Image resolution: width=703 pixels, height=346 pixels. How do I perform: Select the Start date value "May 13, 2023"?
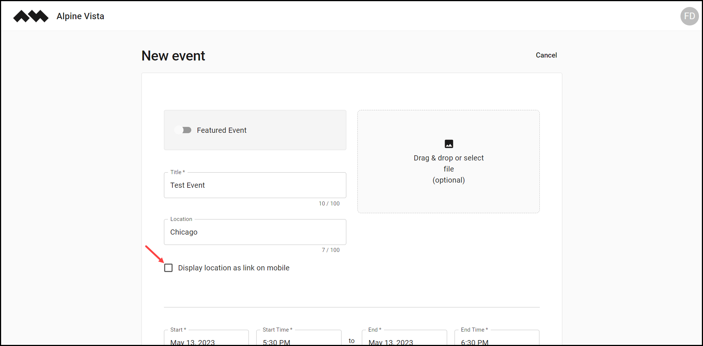pyautogui.click(x=192, y=342)
